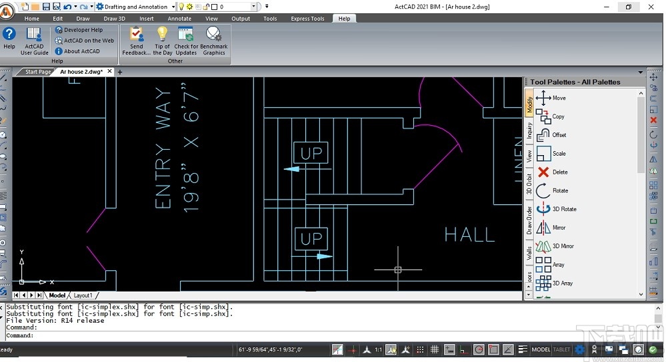The width and height of the screenshot is (666, 362).
Task: Pick the 3D Mirror palette tool
Action: point(555,246)
